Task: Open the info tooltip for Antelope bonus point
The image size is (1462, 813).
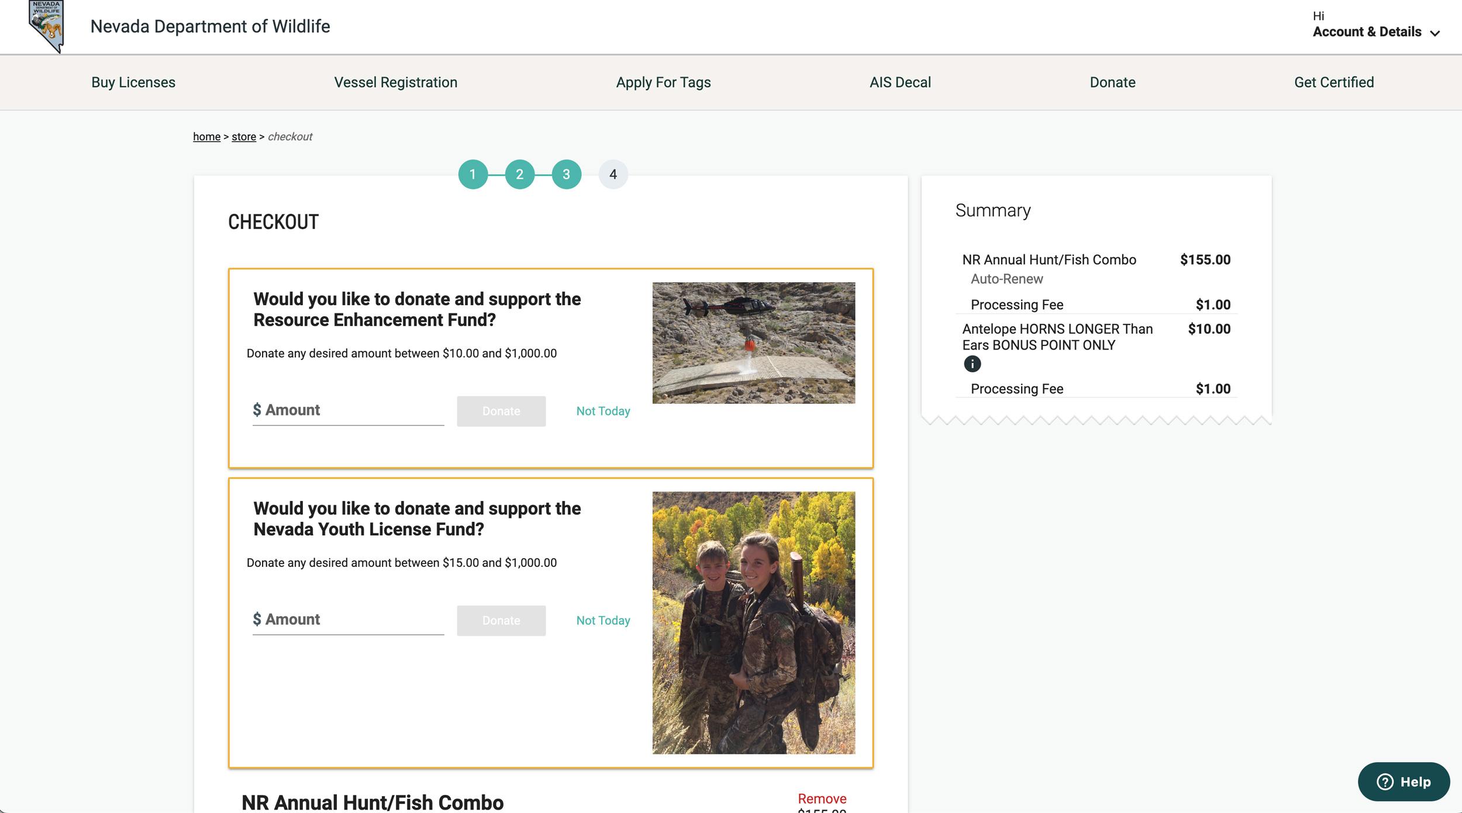Action: [973, 364]
